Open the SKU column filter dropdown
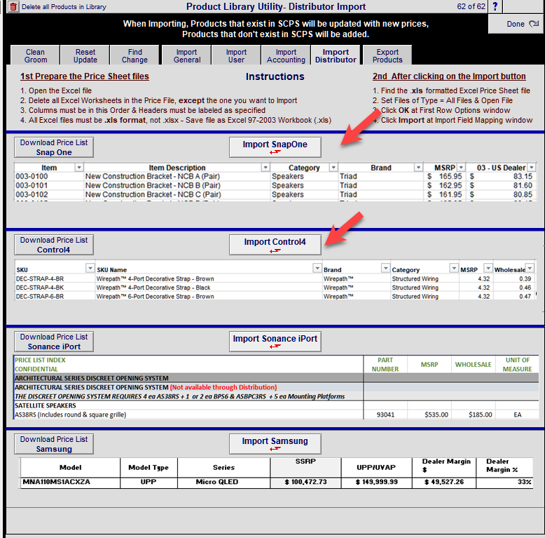 click(90, 268)
